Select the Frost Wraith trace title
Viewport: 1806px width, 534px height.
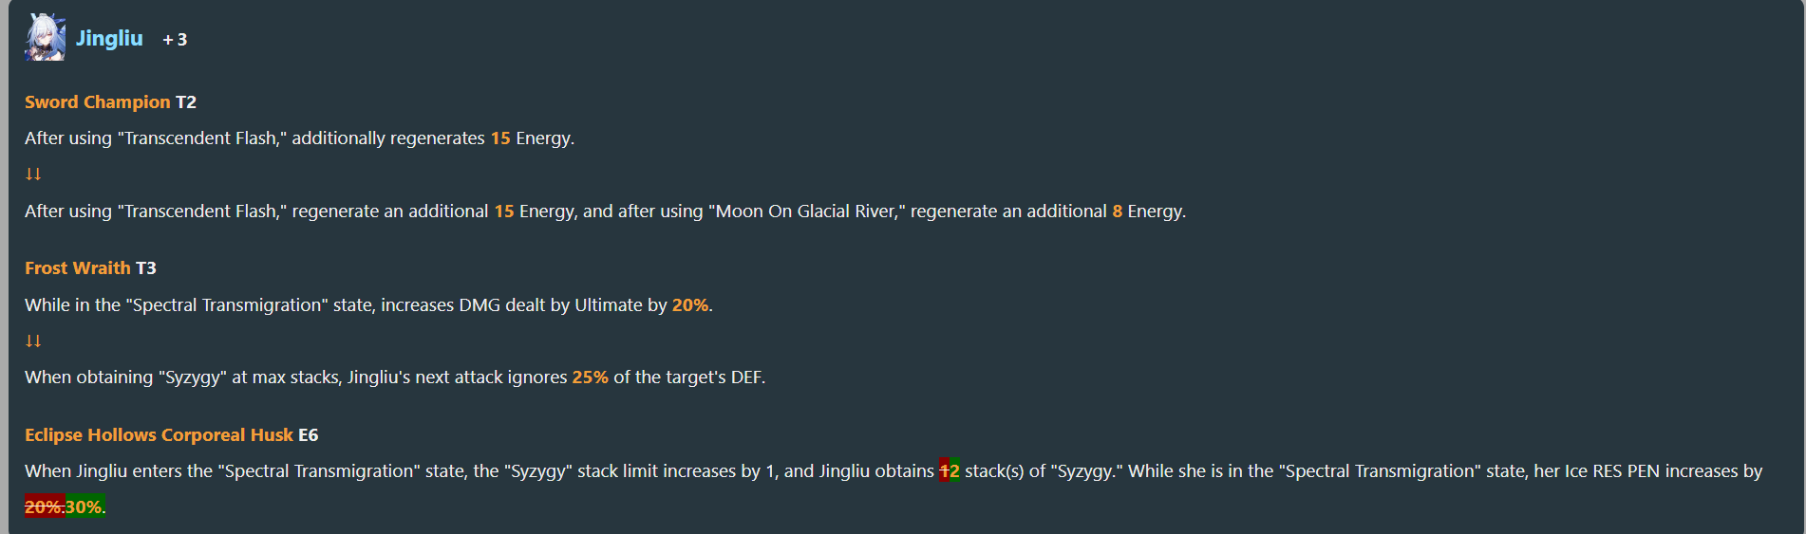pyautogui.click(x=77, y=267)
